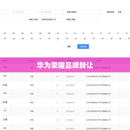Click the agency cell in the 2020-02-05 row
Viewport: 130px width, 130px height.
click(98, 77)
